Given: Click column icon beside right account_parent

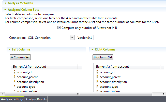Looking at the screenshot, I should pos(97,77).
